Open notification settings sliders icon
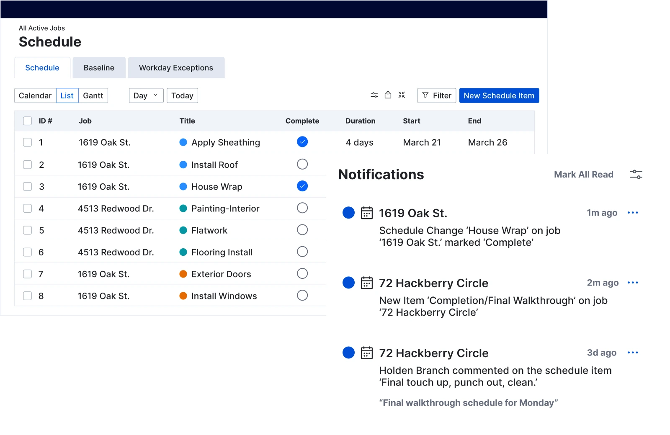670x435 pixels. pyautogui.click(x=636, y=174)
